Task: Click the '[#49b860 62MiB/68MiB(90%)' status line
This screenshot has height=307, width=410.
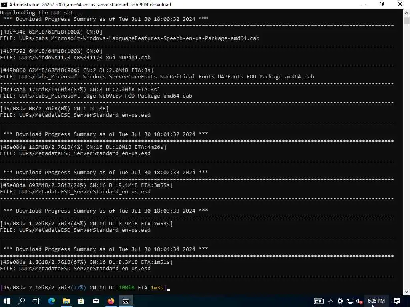Action: point(77,70)
